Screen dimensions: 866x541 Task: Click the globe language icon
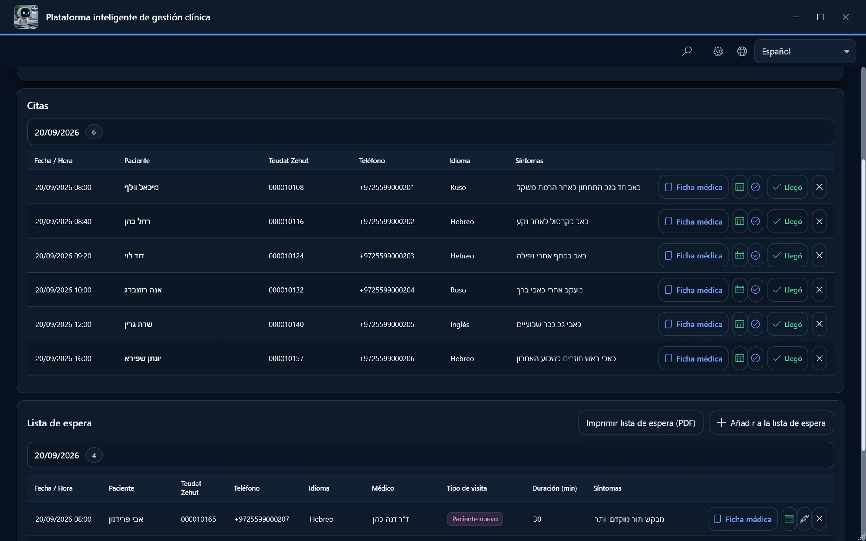(x=742, y=51)
